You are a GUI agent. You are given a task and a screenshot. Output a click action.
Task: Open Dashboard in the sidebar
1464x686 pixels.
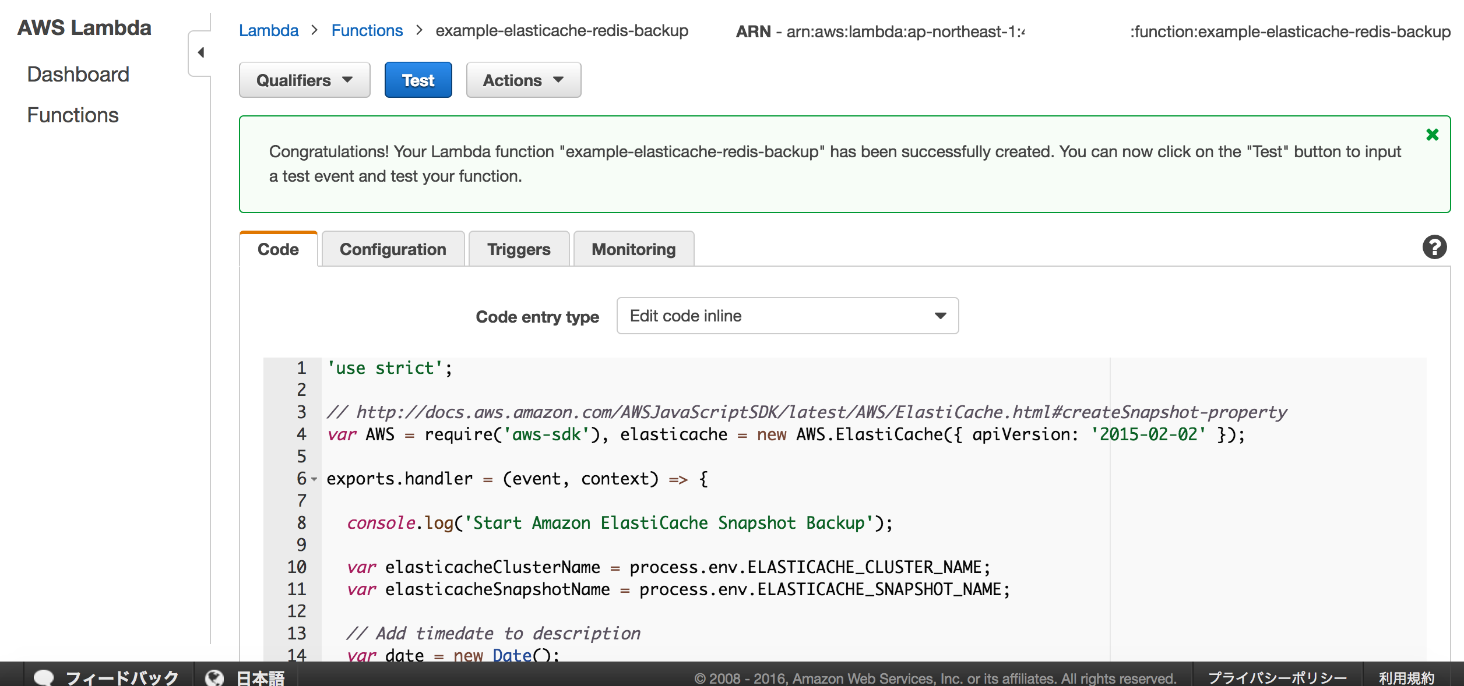[x=78, y=75]
